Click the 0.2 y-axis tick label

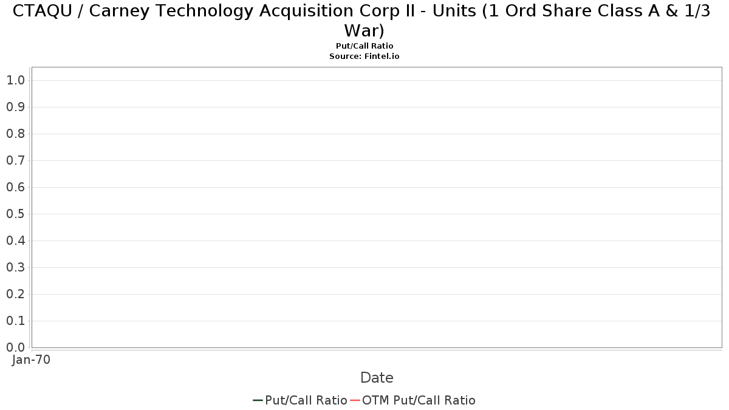pos(15,294)
